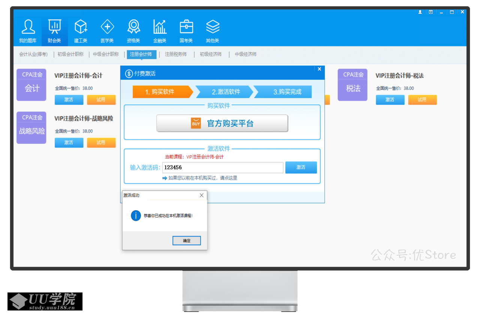The image size is (480, 318).
Task: Click the 战略风险 course price 38.00 text
Action: pos(87,131)
